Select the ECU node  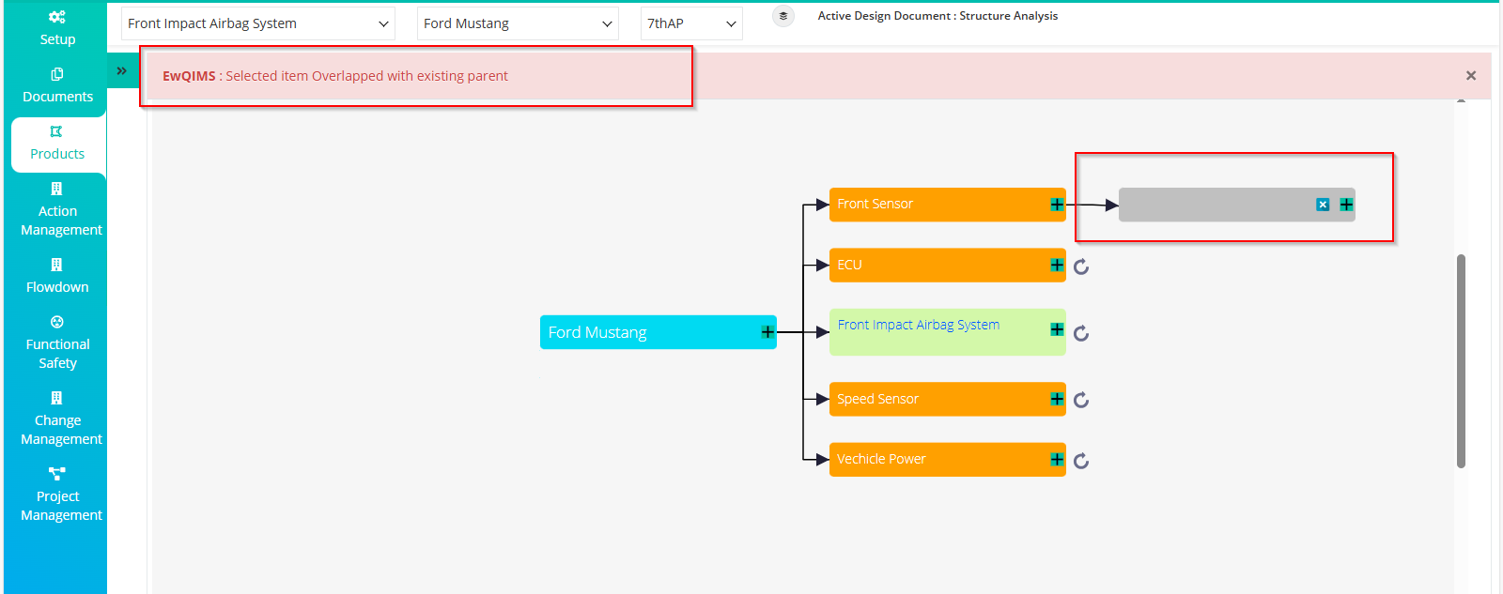click(948, 265)
